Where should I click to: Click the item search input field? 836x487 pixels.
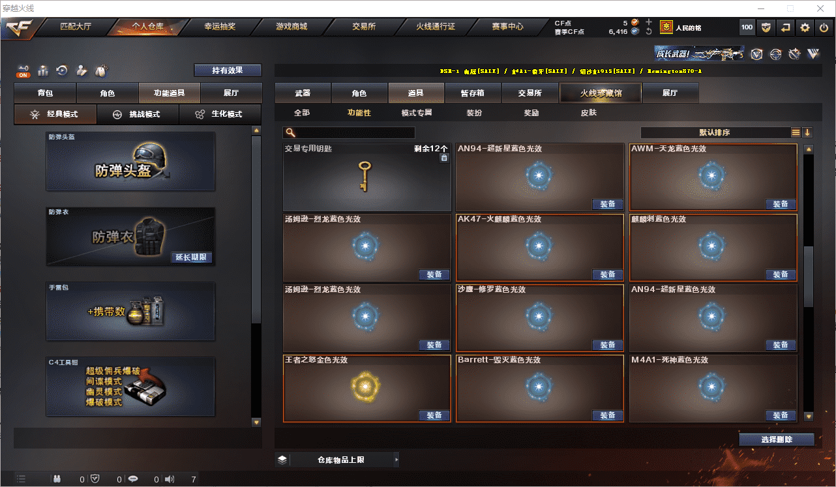(x=349, y=132)
